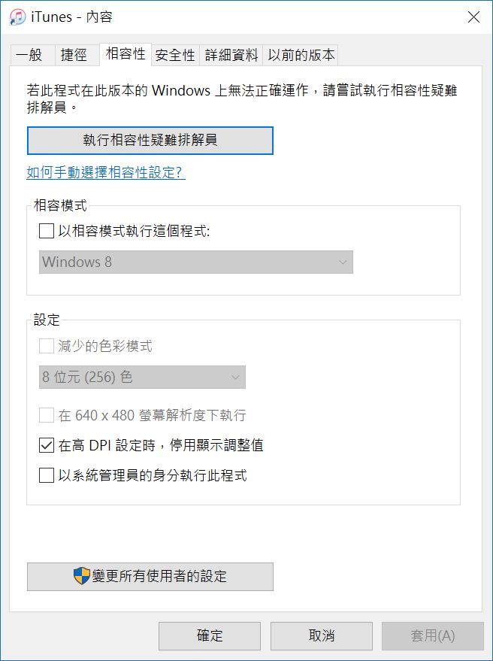Image resolution: width=493 pixels, height=661 pixels.
Task: Select the 相容性 tab
Action: (126, 54)
